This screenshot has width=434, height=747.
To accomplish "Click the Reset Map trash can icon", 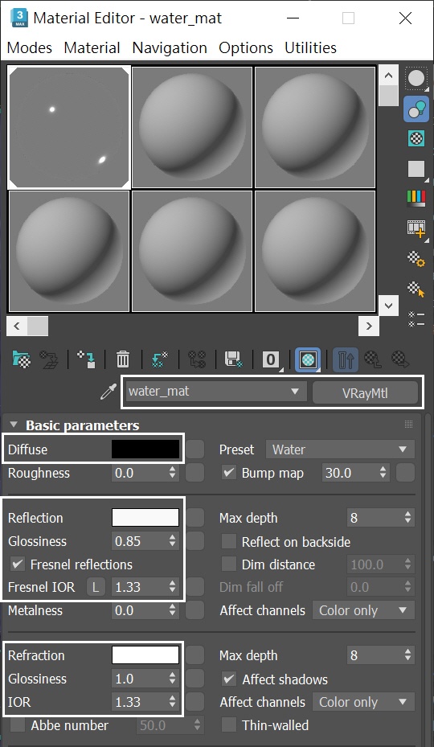I will point(123,359).
